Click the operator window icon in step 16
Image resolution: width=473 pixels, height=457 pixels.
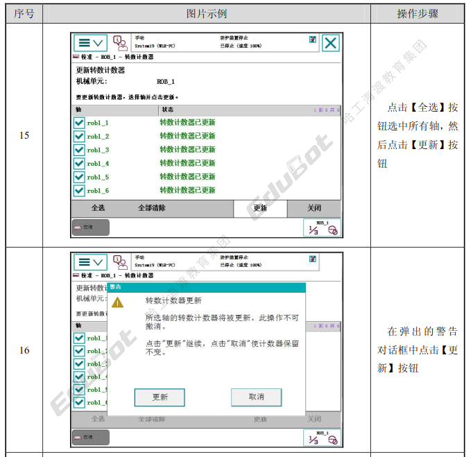[120, 262]
